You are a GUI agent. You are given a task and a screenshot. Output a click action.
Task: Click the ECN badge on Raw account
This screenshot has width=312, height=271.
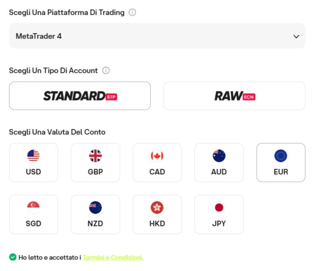[250, 97]
